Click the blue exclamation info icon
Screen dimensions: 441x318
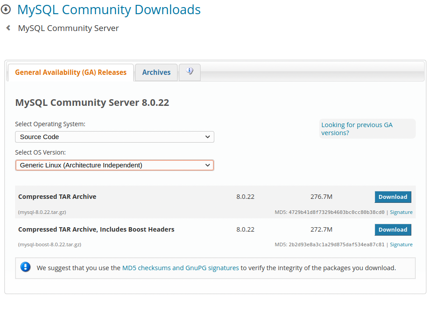[x=25, y=267]
